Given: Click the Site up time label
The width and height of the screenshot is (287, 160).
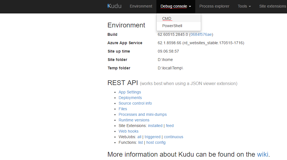Looking at the screenshot, I should pyautogui.click(x=119, y=51).
